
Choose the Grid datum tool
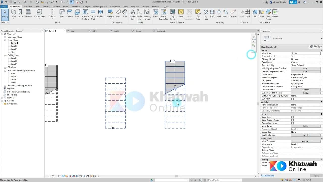248,14
